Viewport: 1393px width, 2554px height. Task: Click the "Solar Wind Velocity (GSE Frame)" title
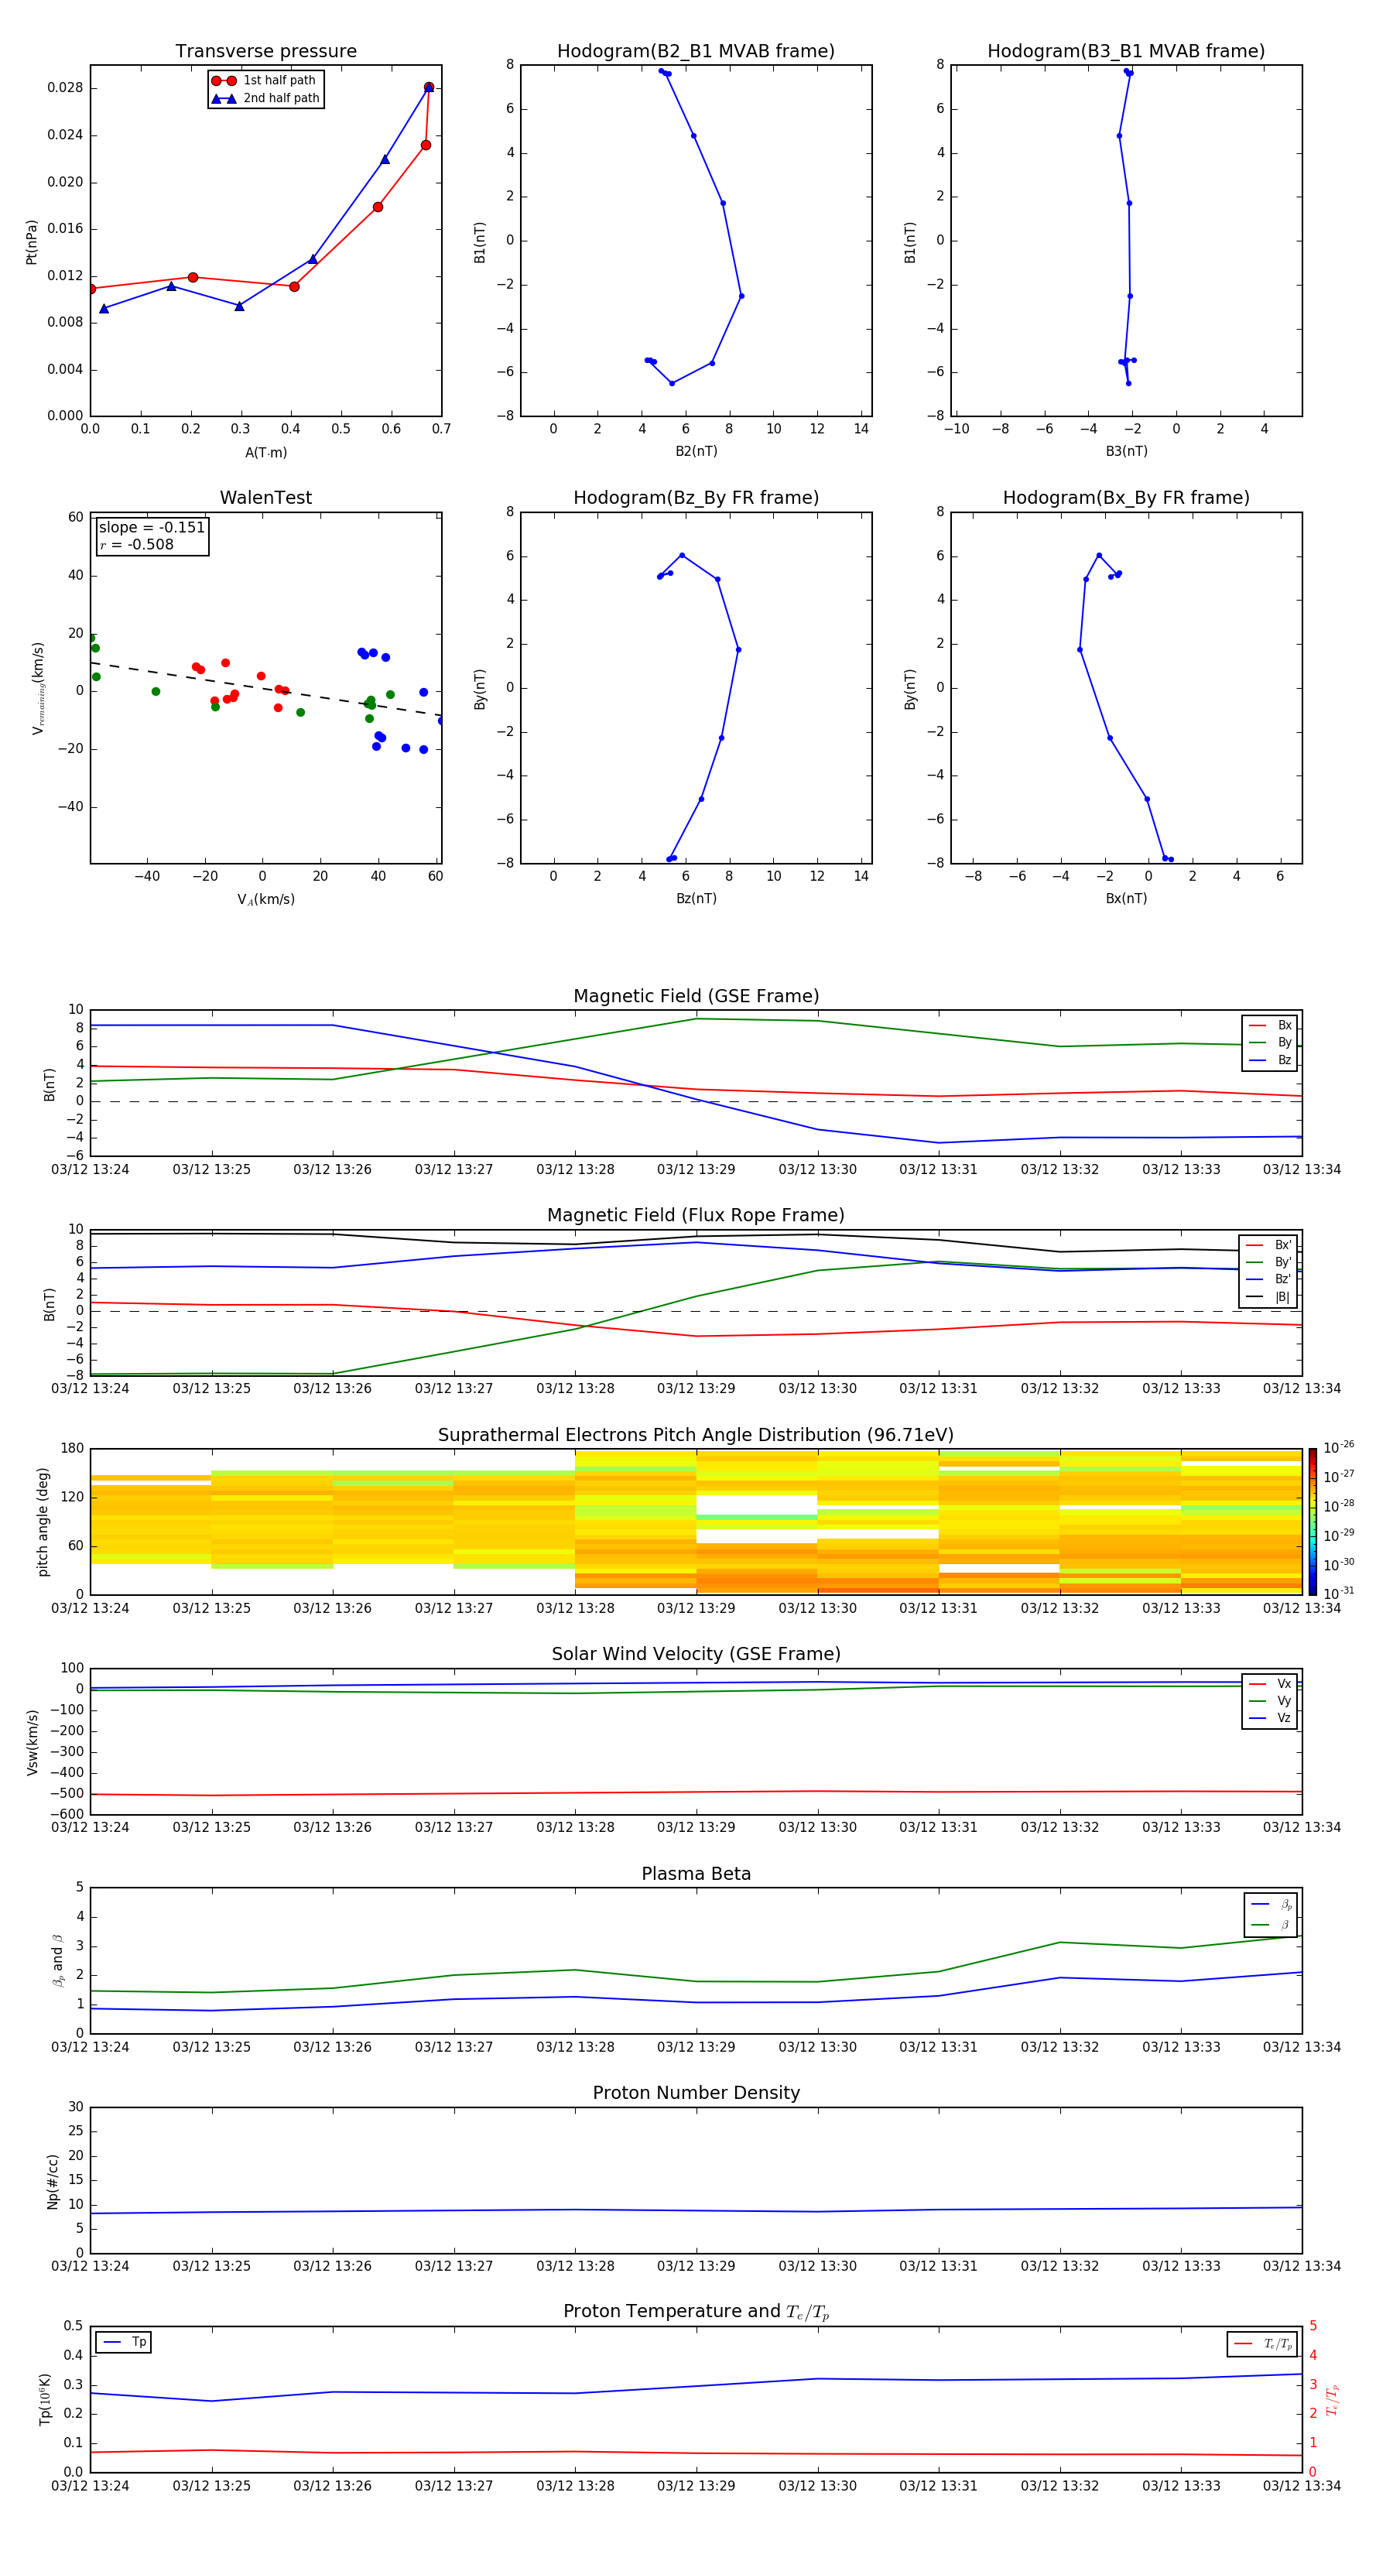(696, 1654)
